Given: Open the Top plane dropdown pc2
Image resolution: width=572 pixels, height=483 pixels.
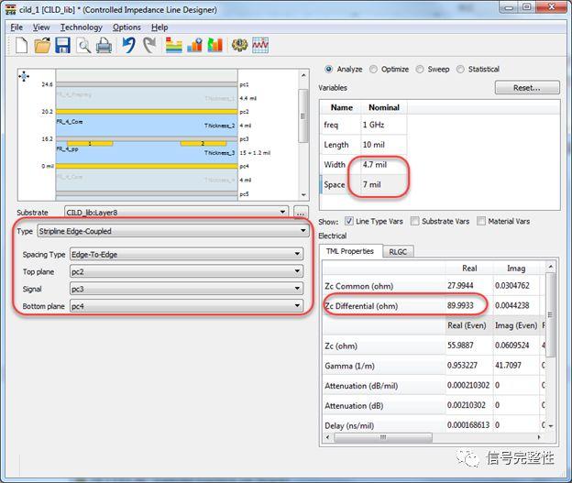Looking at the screenshot, I should (x=186, y=271).
